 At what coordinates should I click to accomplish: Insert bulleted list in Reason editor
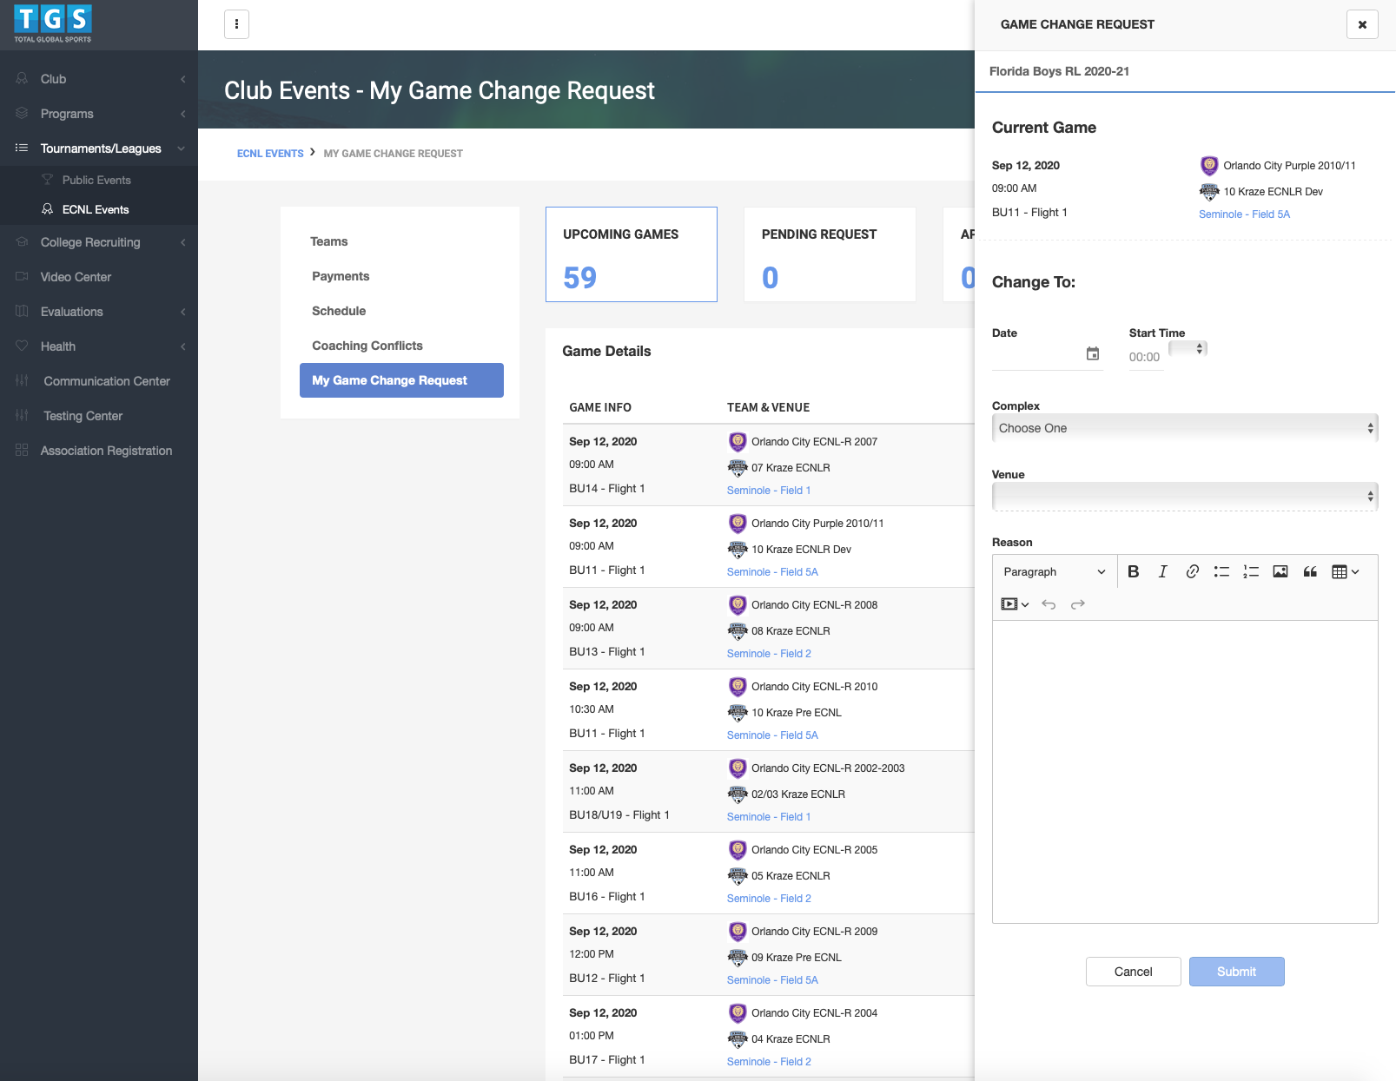[x=1221, y=571]
